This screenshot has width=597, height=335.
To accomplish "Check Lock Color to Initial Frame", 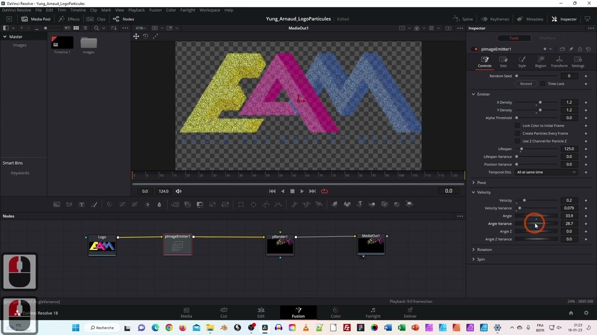I will coord(517,126).
